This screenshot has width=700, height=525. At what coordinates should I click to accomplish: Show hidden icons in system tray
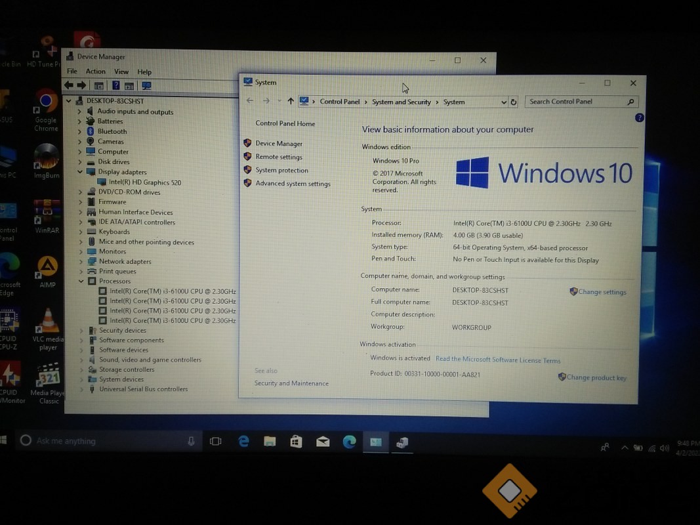pos(625,448)
